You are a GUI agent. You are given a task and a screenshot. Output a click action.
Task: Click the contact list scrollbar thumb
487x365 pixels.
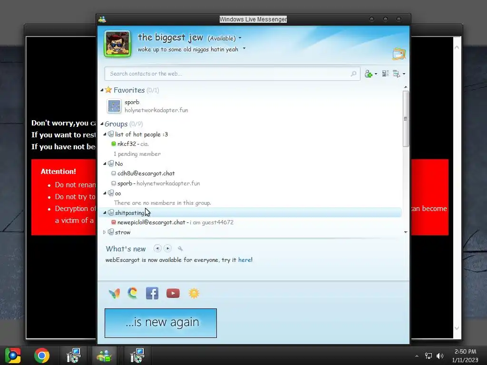tap(406, 118)
